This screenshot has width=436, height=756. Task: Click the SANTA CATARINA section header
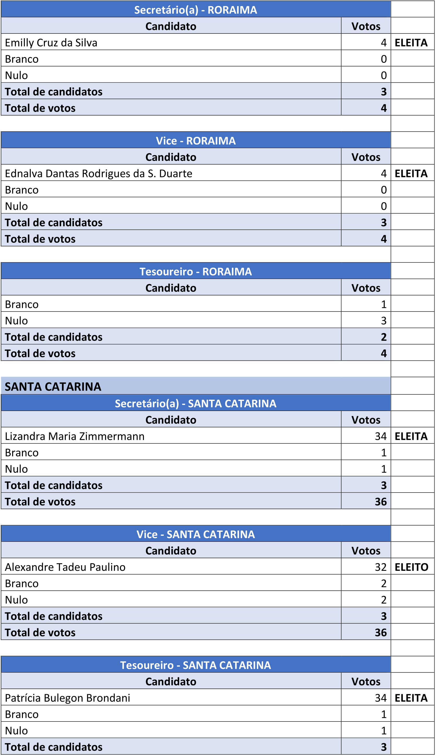[x=53, y=387]
